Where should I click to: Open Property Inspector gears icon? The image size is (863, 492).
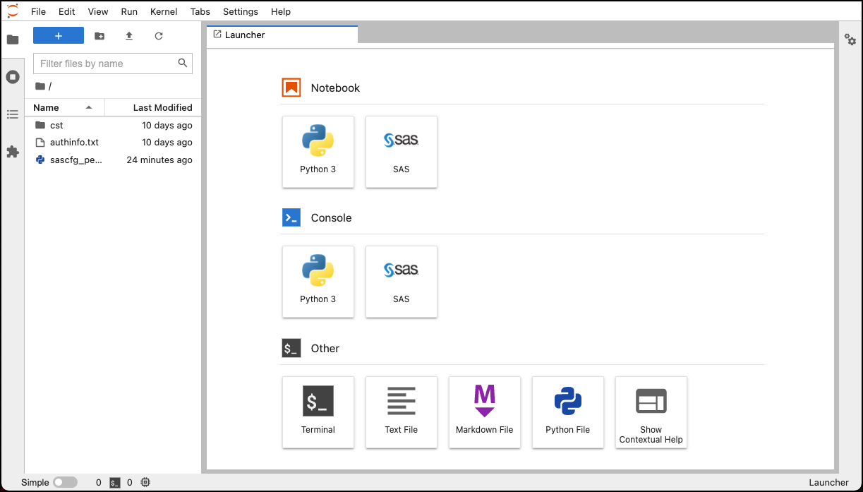850,40
